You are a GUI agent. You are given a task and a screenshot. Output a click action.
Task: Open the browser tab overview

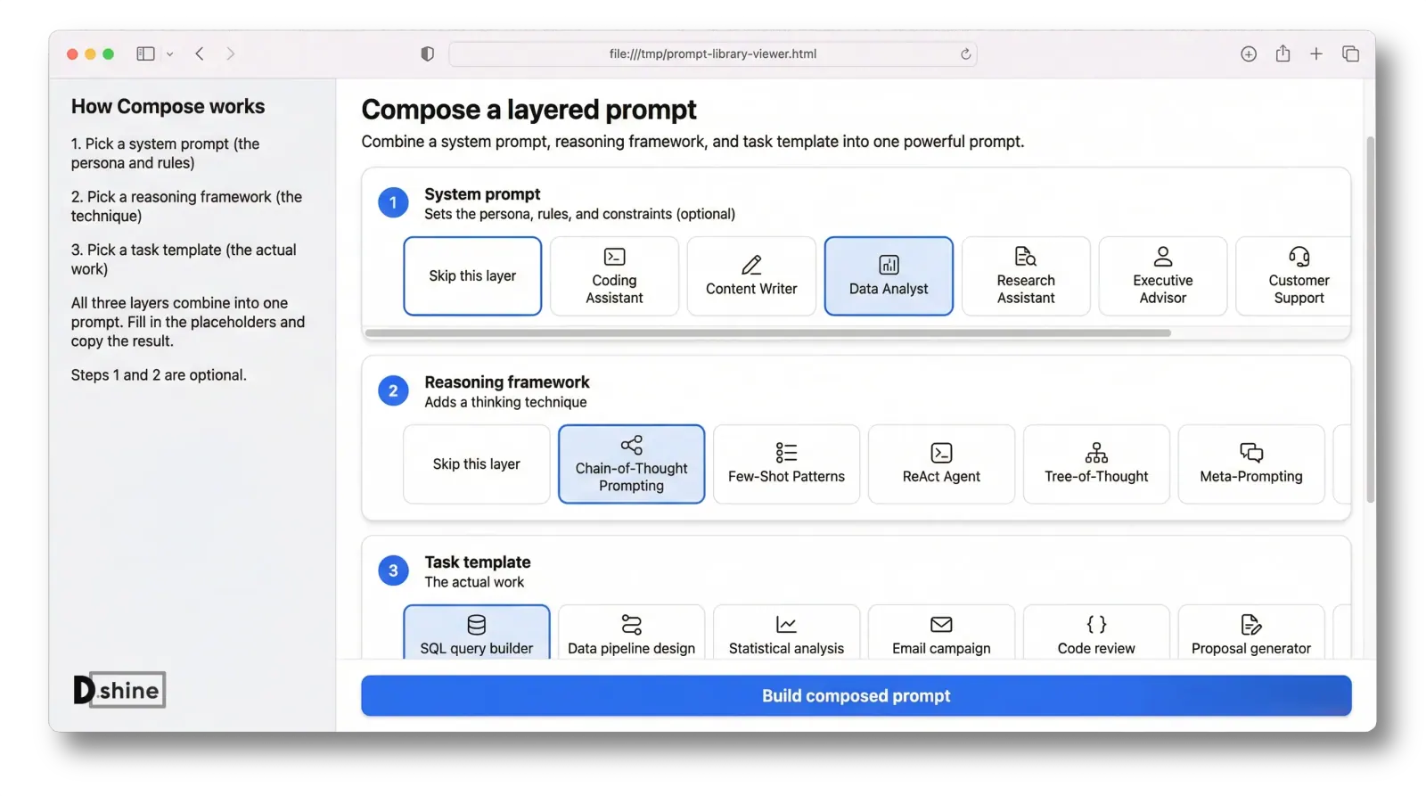coord(1350,54)
